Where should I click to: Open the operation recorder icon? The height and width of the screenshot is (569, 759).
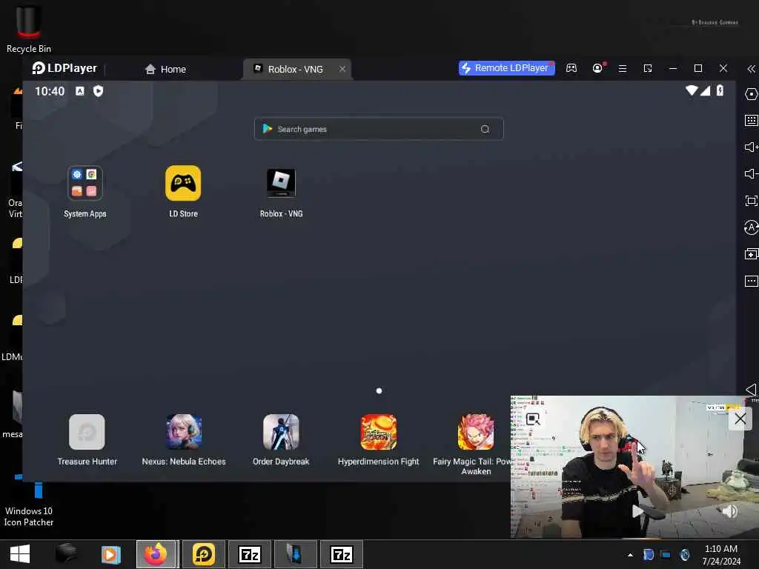click(752, 227)
